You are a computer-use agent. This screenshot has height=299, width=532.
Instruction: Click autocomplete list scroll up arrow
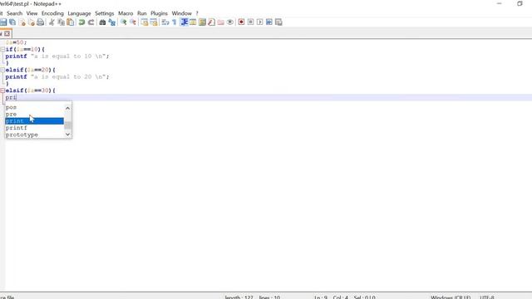68,108
